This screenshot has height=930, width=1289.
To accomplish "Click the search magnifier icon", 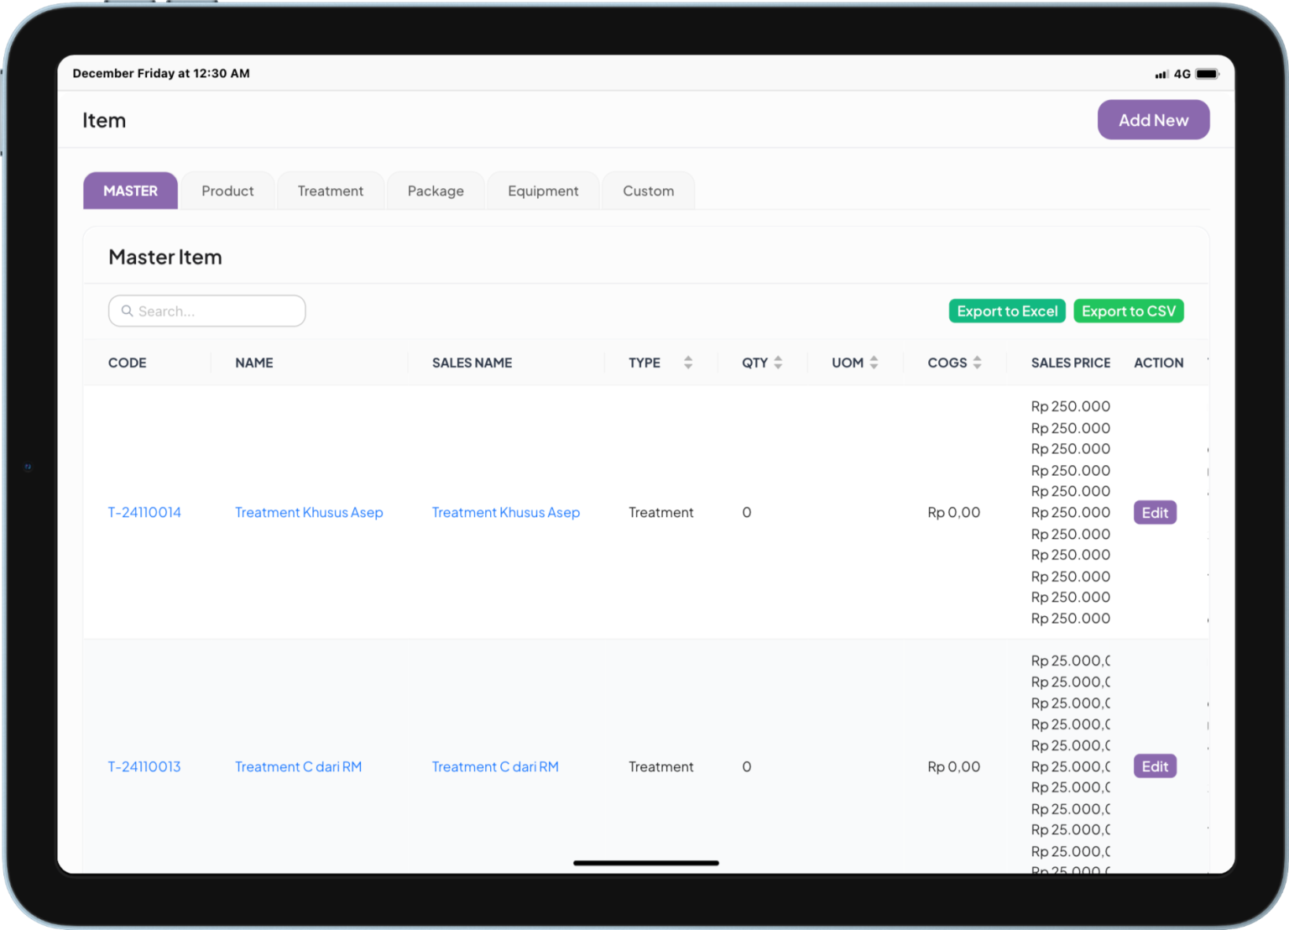I will click(x=128, y=311).
